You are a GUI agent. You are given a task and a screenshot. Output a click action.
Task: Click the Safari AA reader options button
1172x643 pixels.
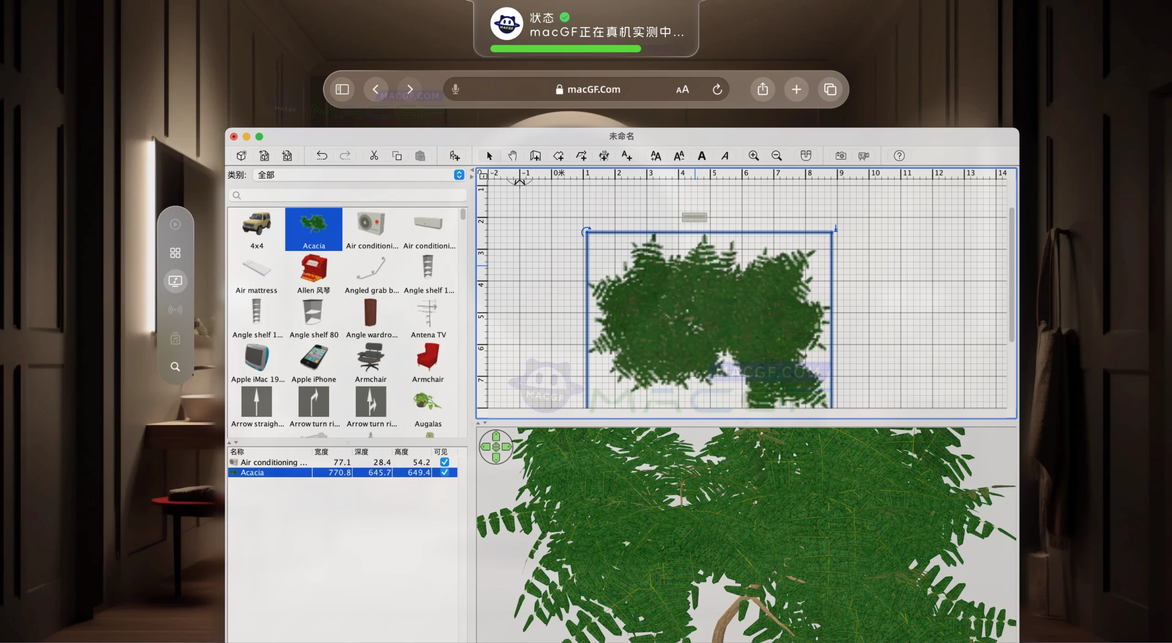click(x=682, y=90)
